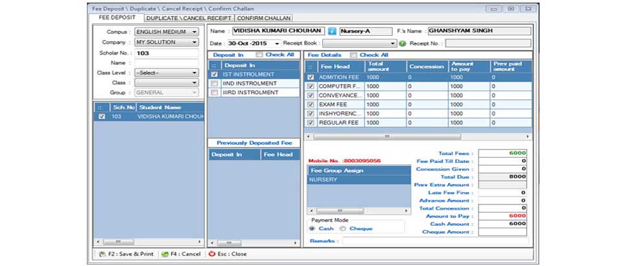Click the Advance Amount field
This screenshot has width=621, height=266.
[502, 200]
